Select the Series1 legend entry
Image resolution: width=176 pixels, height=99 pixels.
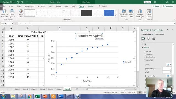click(x=127, y=62)
